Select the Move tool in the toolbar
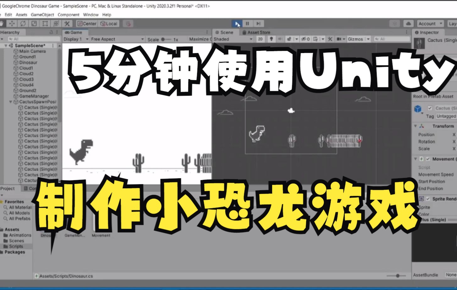This screenshot has width=457, height=290. [12, 23]
